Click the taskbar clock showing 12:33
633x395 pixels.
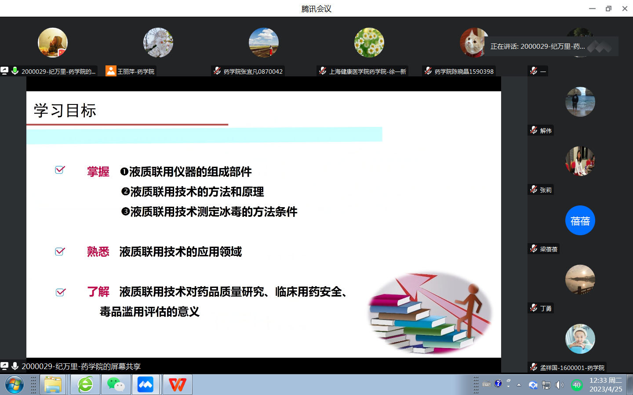pos(605,385)
